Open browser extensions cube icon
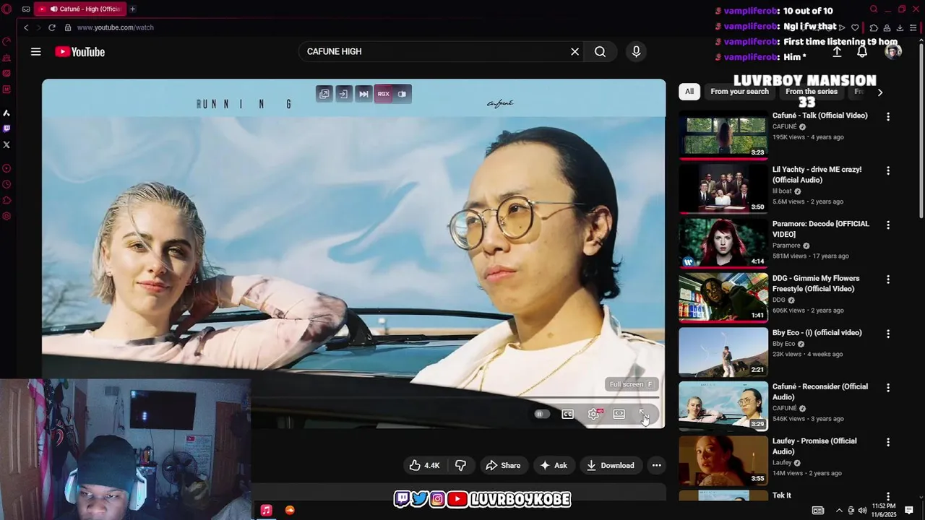Viewport: 925px width, 520px height. [873, 27]
